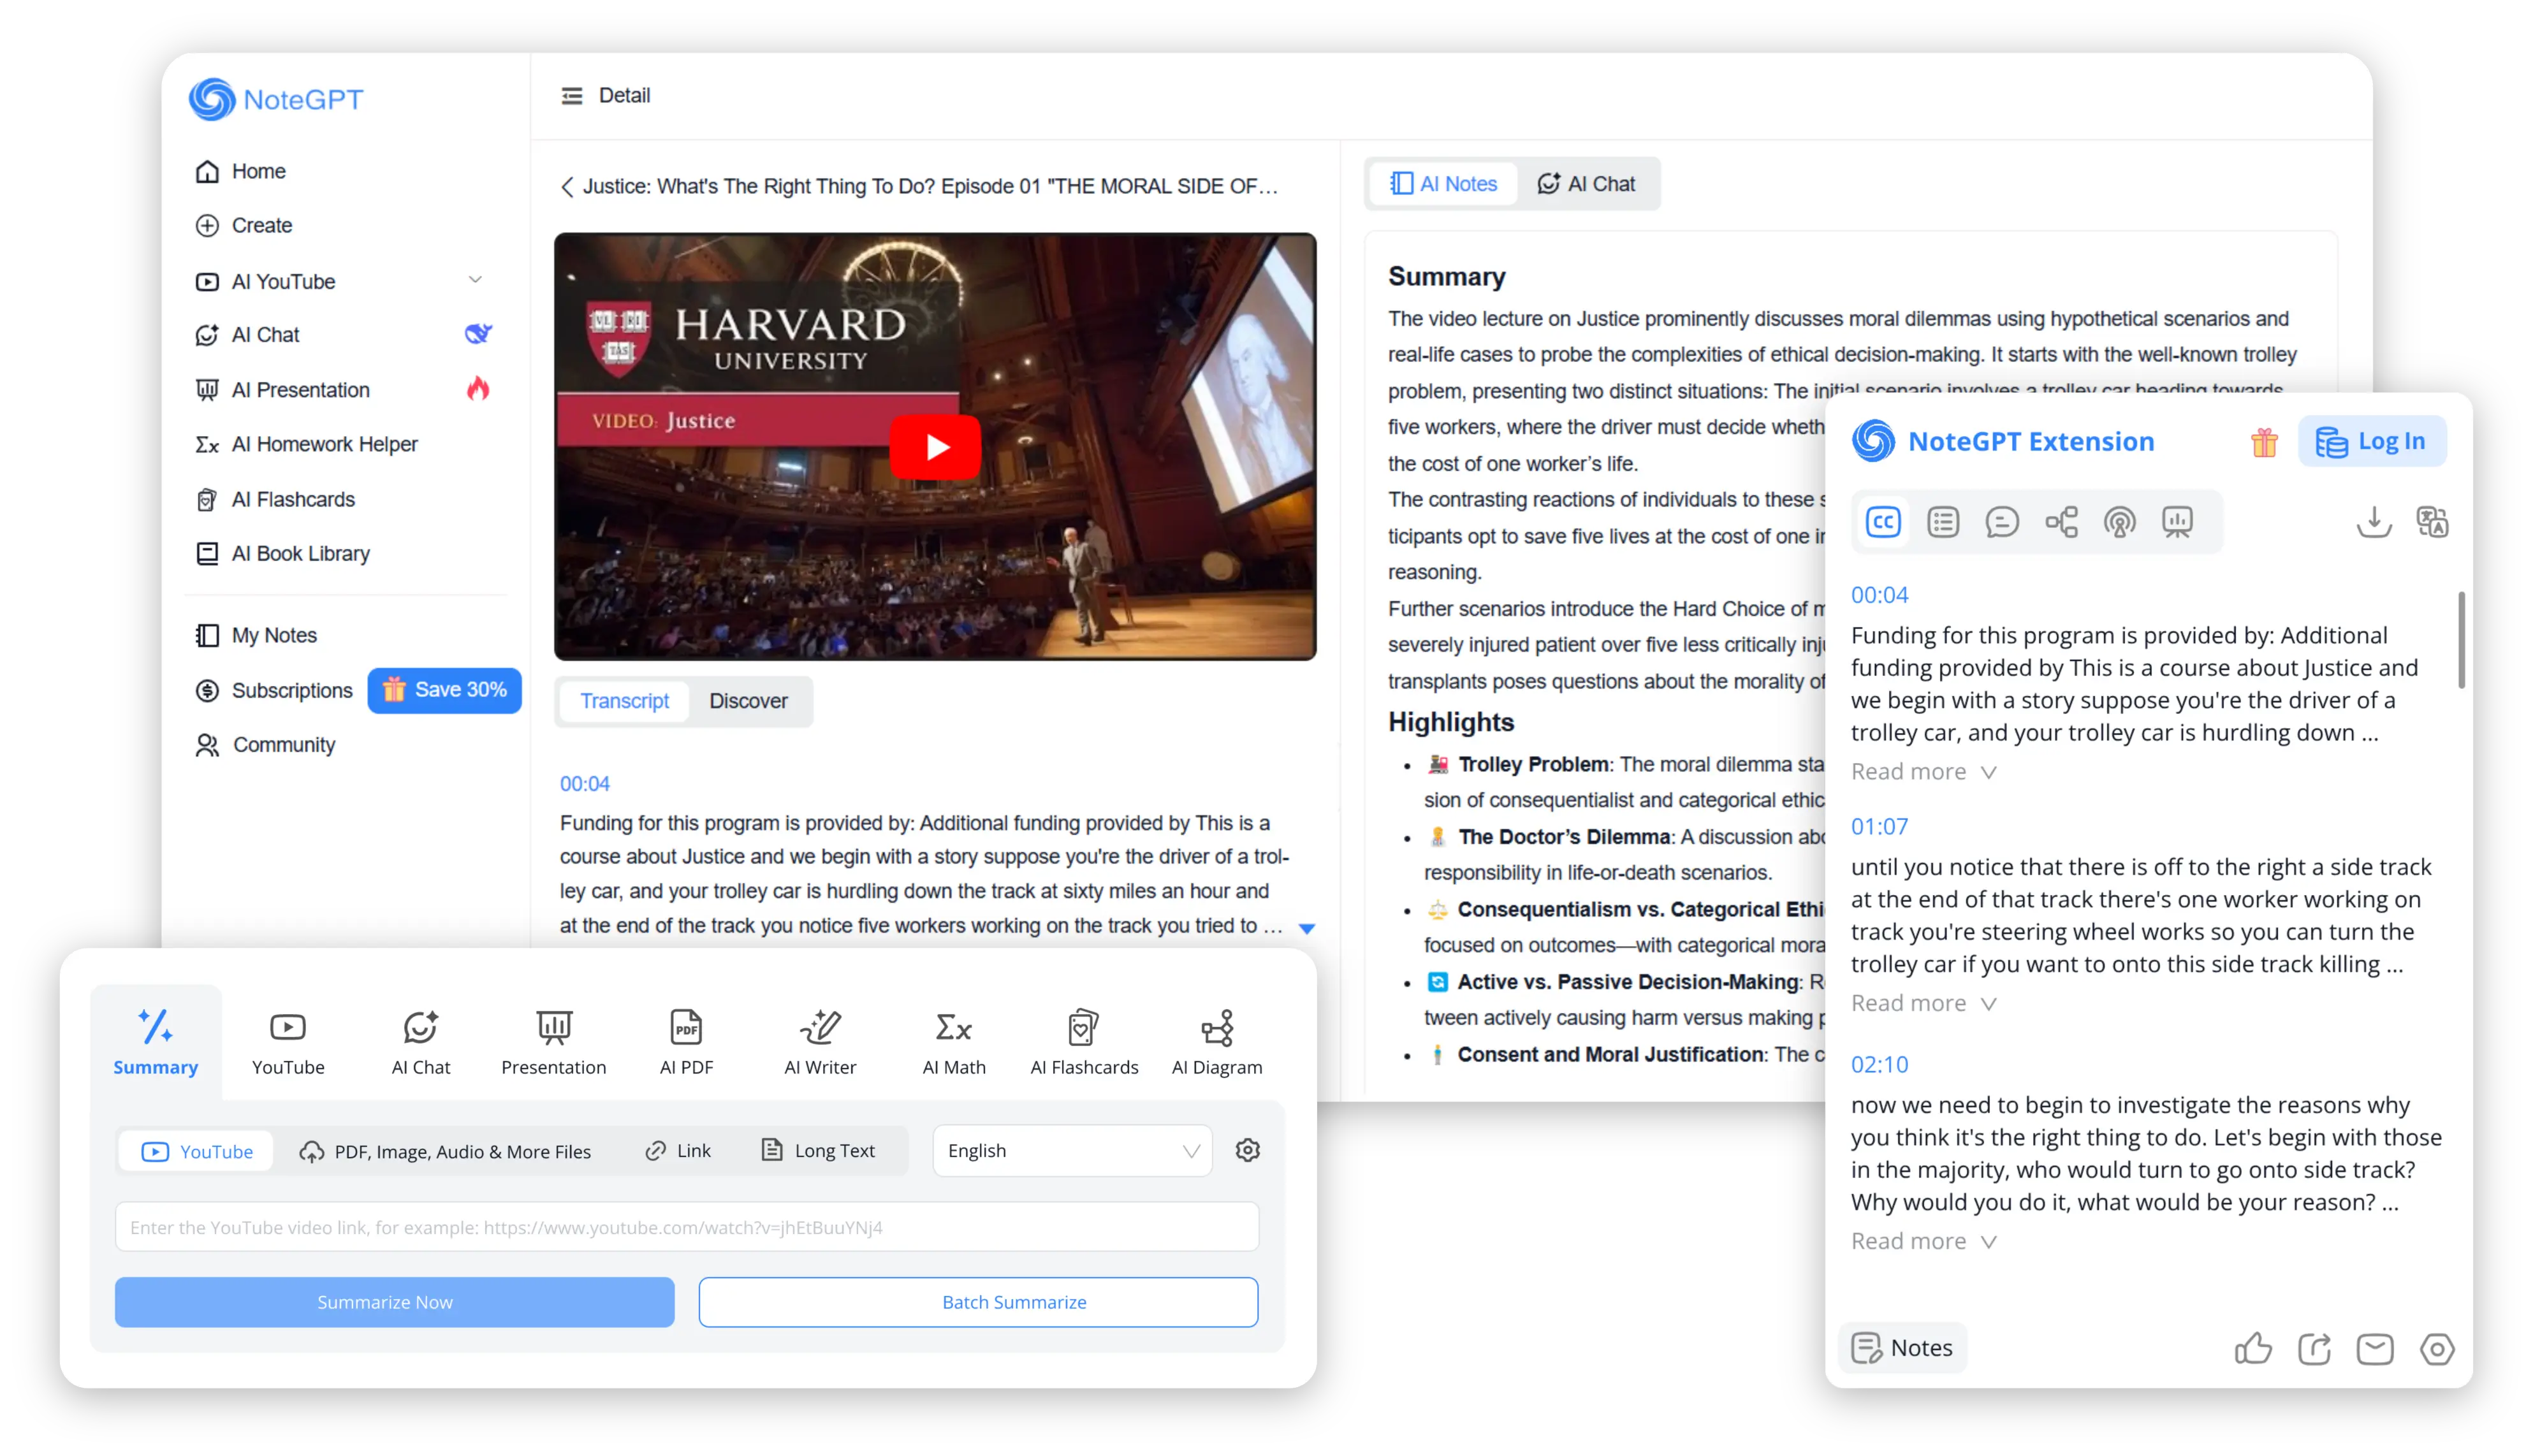Image resolution: width=2533 pixels, height=1456 pixels.
Task: Select the Summary mode in the bottom toolbar
Action: pos(155,1041)
